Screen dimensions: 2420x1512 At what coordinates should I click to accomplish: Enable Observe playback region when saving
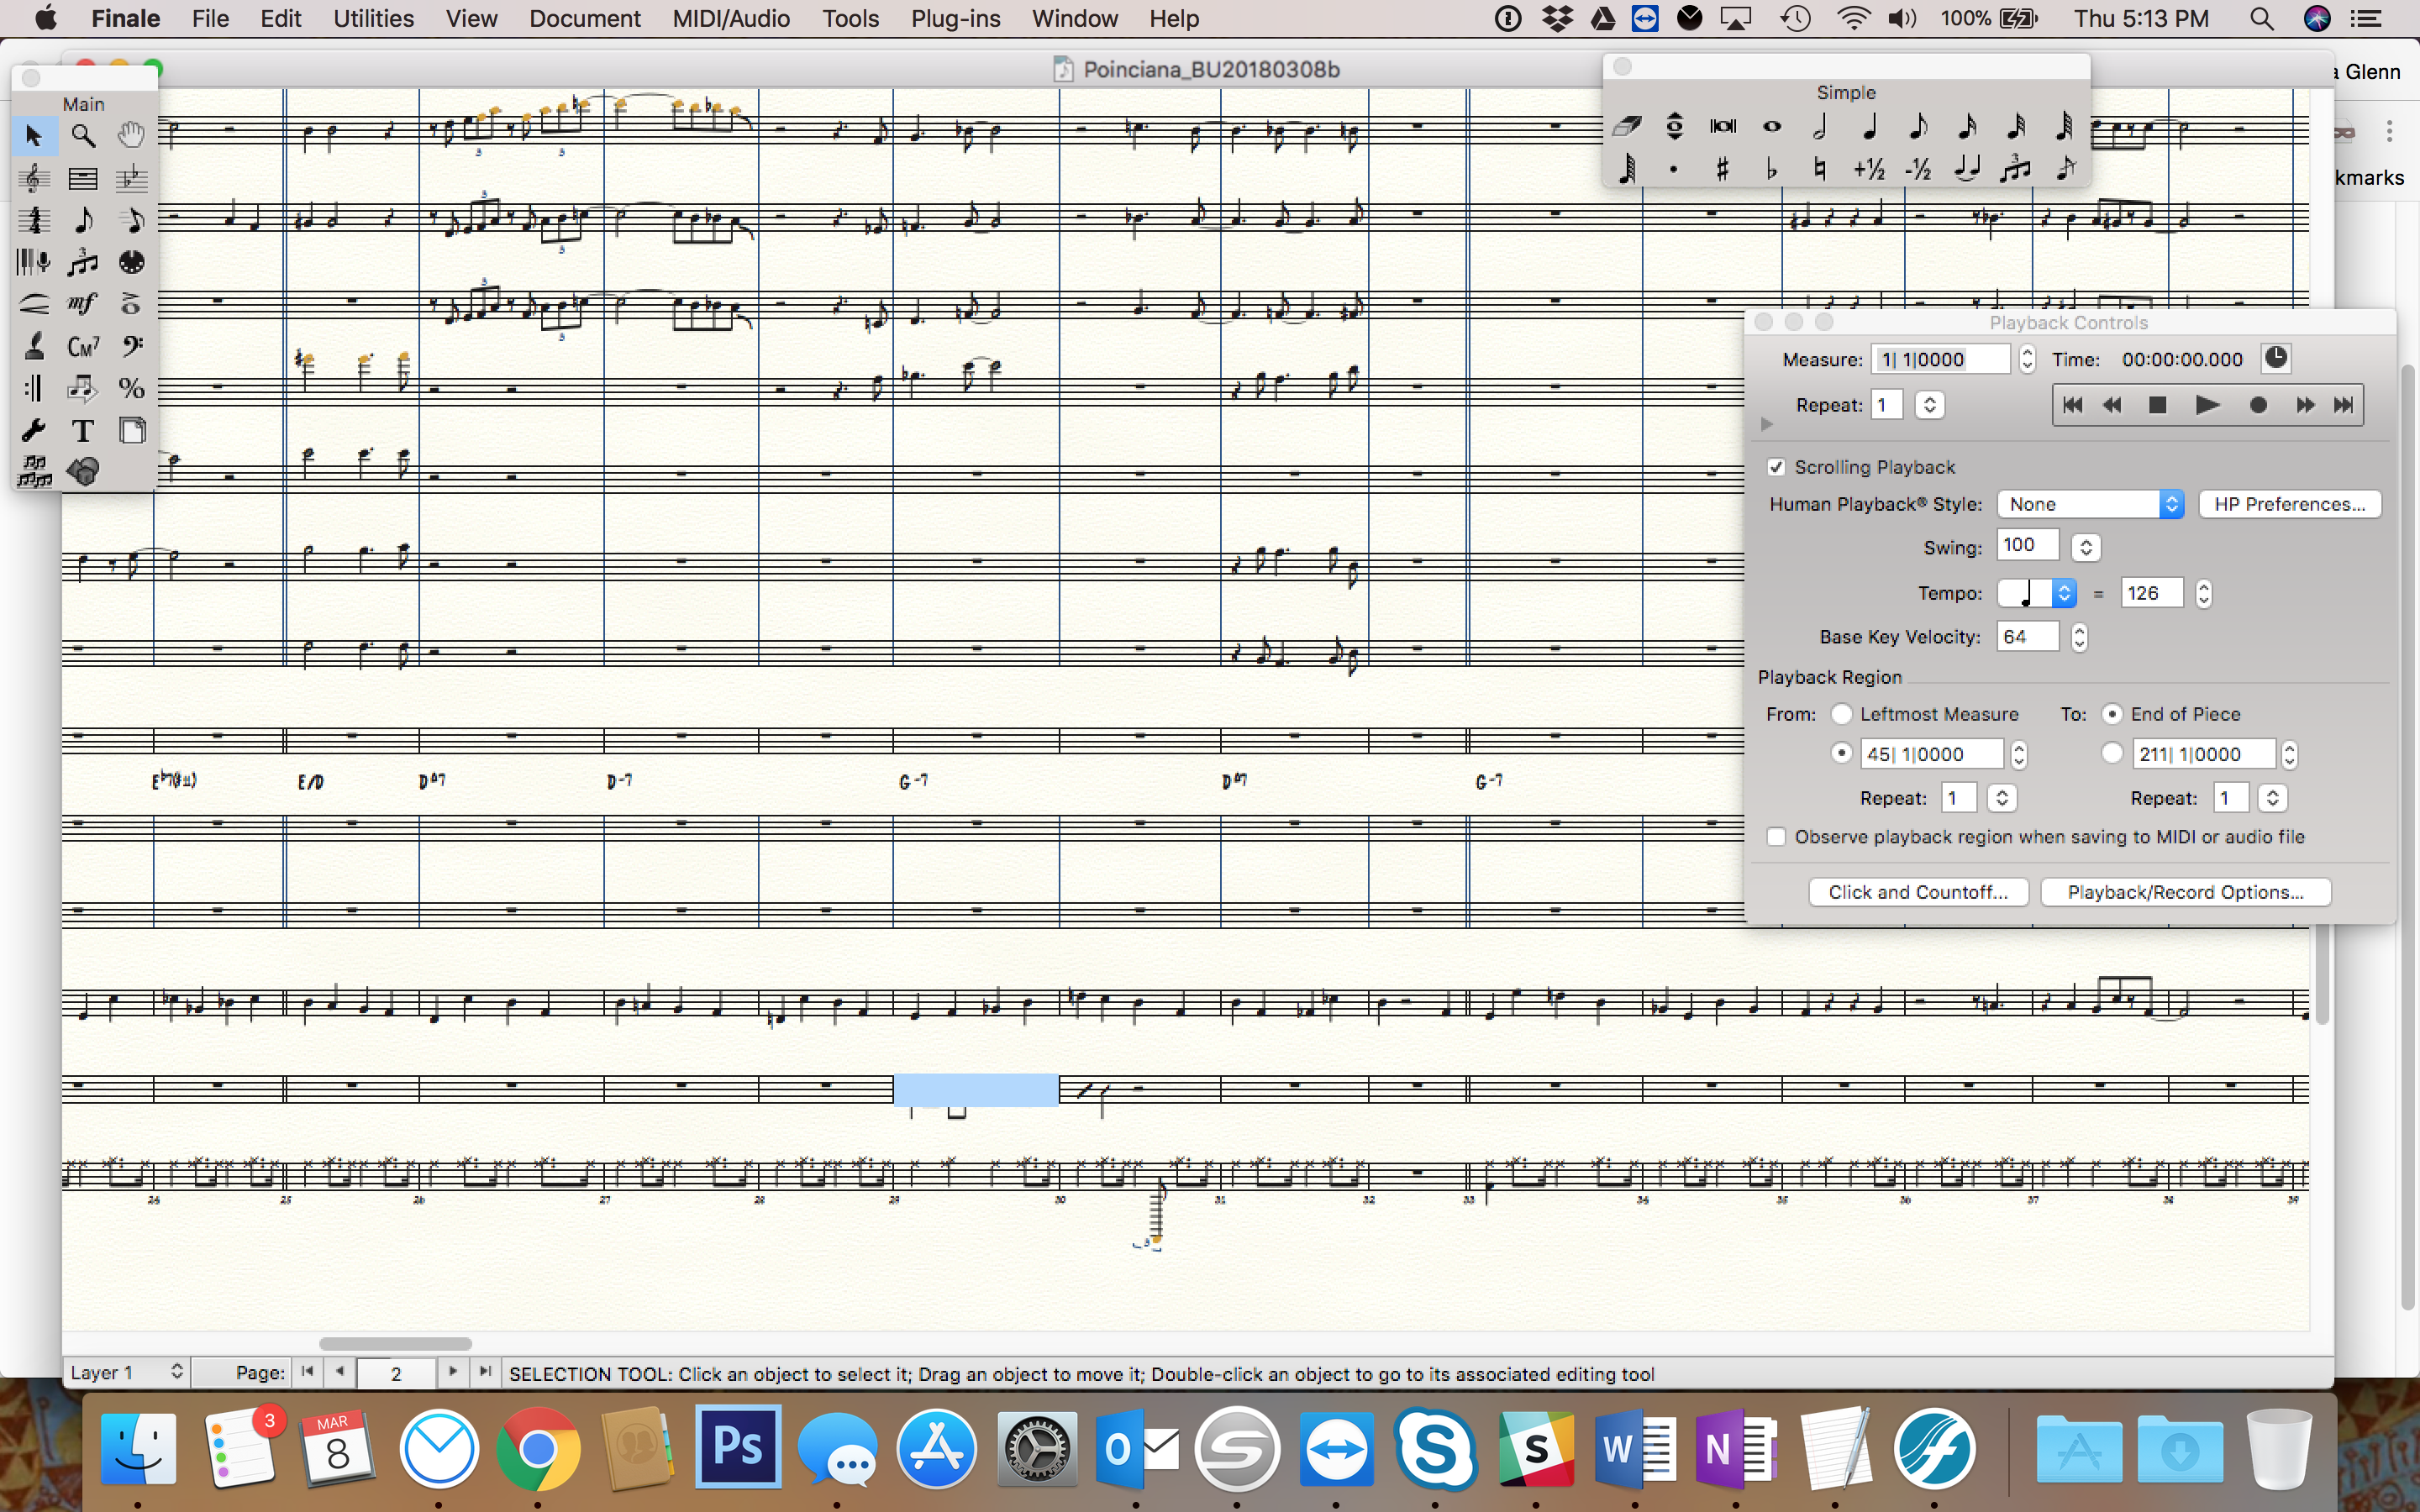click(x=1776, y=837)
